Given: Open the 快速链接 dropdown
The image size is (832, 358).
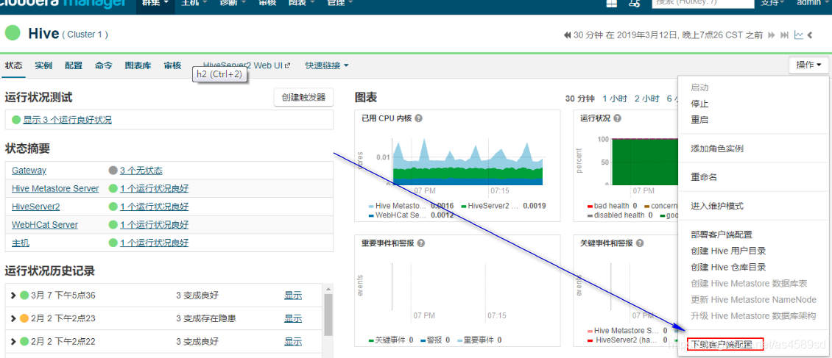Looking at the screenshot, I should tap(327, 65).
